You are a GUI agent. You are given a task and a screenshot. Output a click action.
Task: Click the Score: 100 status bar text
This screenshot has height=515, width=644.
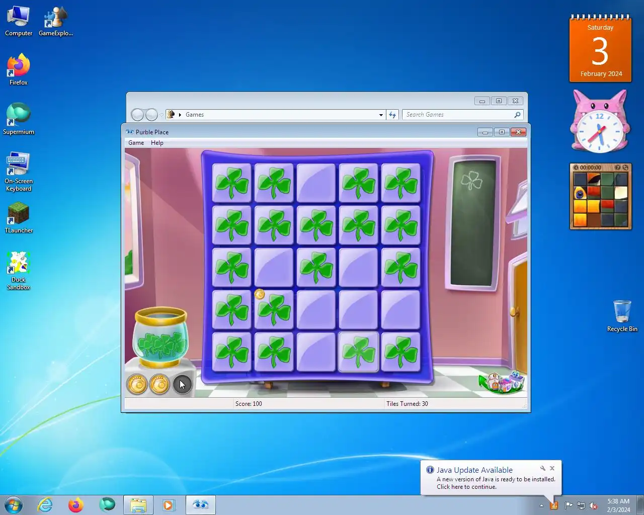249,404
